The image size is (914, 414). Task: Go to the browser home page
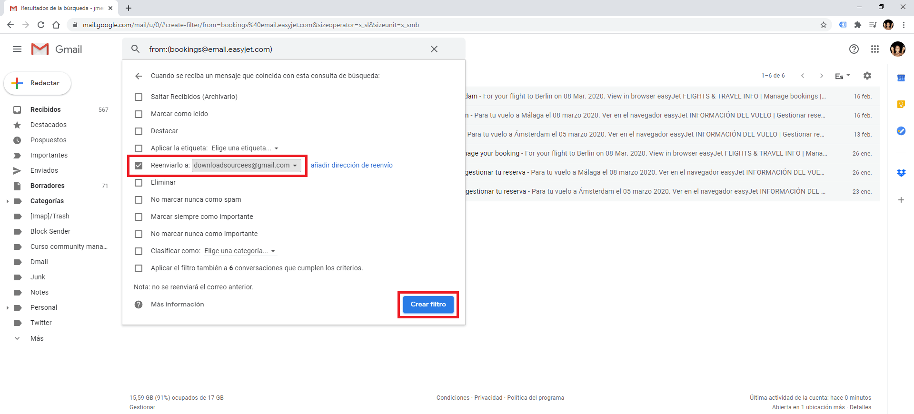tap(56, 25)
